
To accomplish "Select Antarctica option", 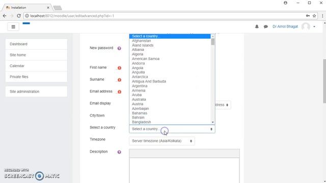I will [170, 77].
